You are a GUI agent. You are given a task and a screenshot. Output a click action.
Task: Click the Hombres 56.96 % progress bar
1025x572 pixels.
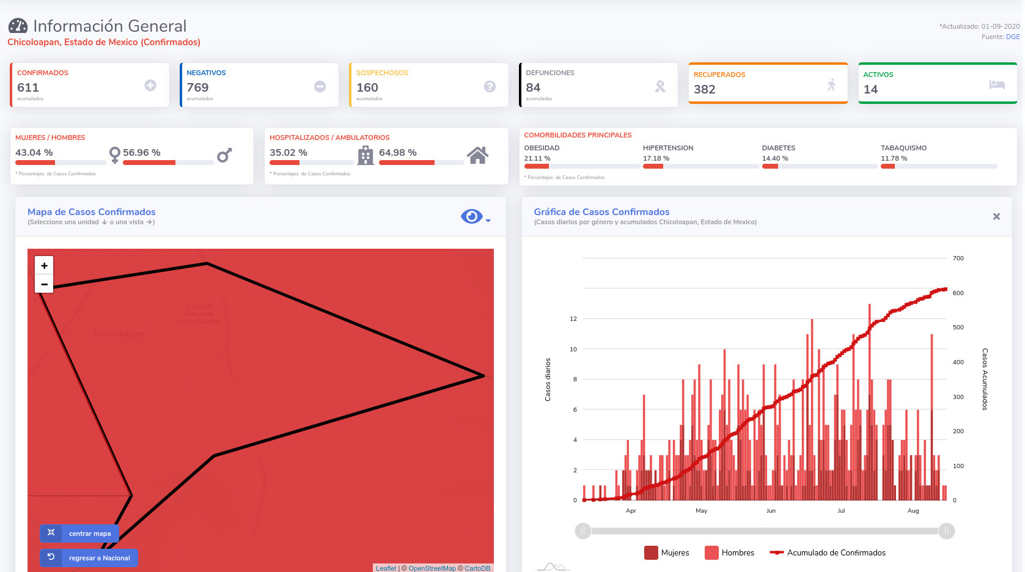coord(168,163)
